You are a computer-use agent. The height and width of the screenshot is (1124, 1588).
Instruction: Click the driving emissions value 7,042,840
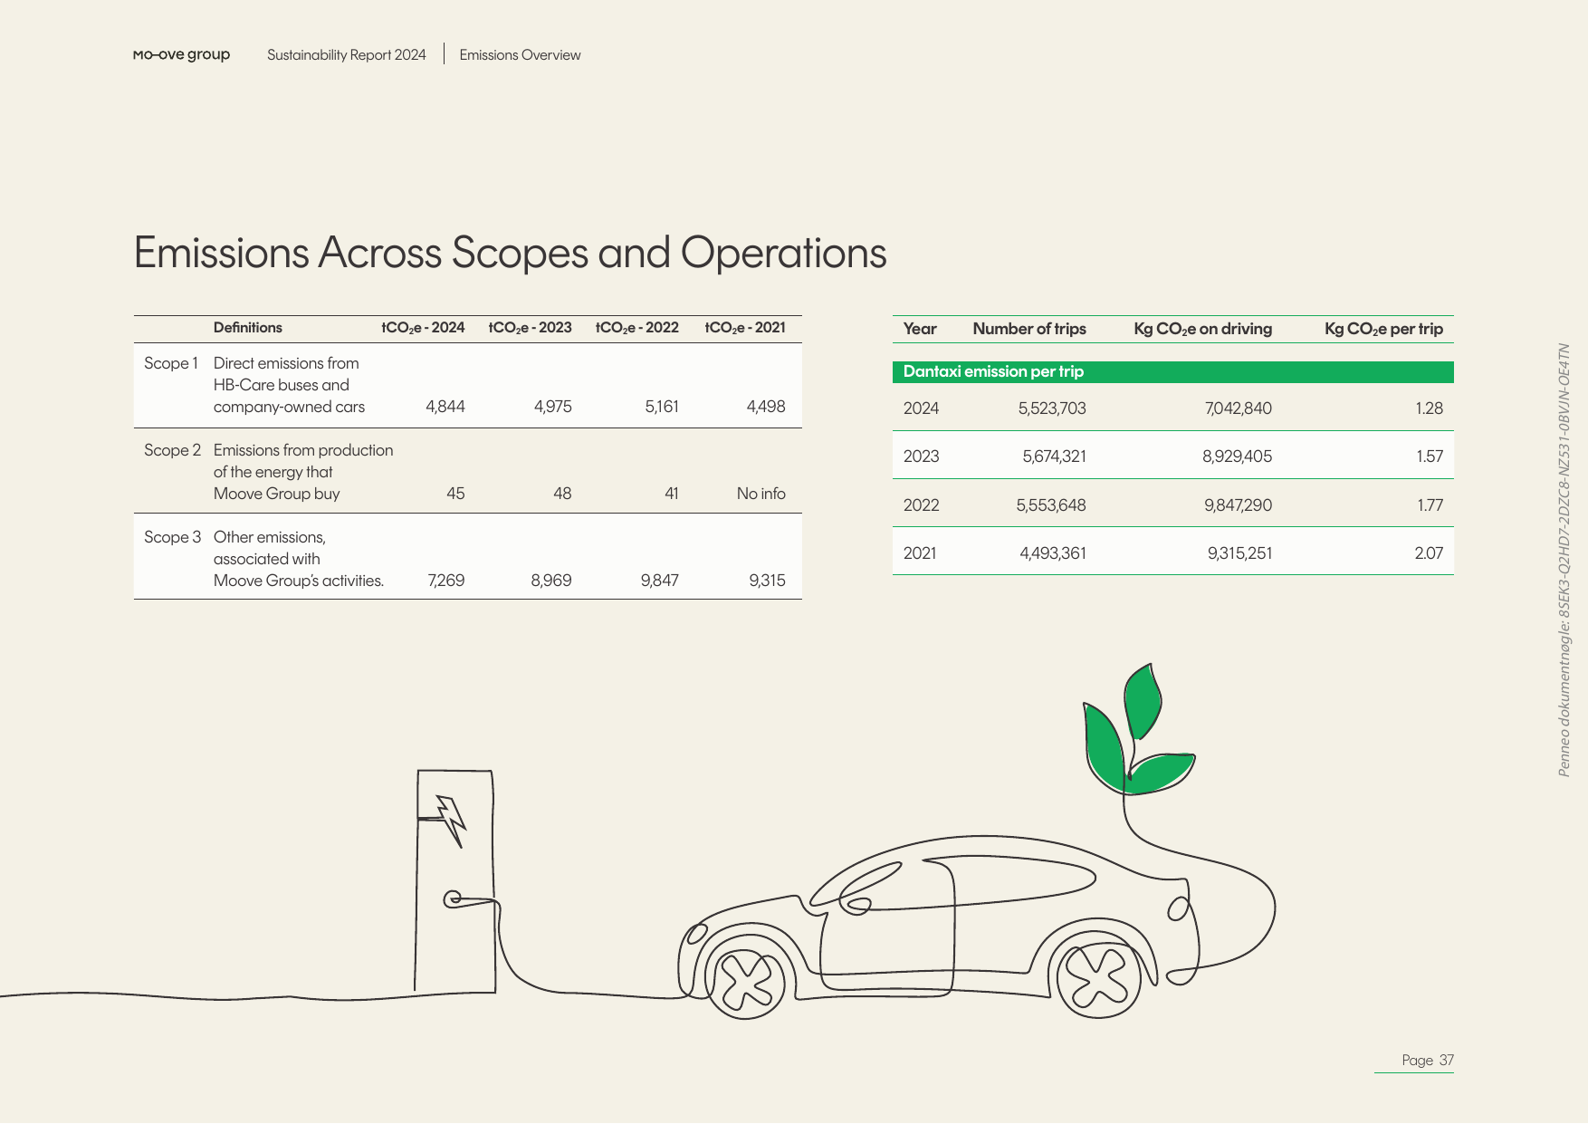1238,408
